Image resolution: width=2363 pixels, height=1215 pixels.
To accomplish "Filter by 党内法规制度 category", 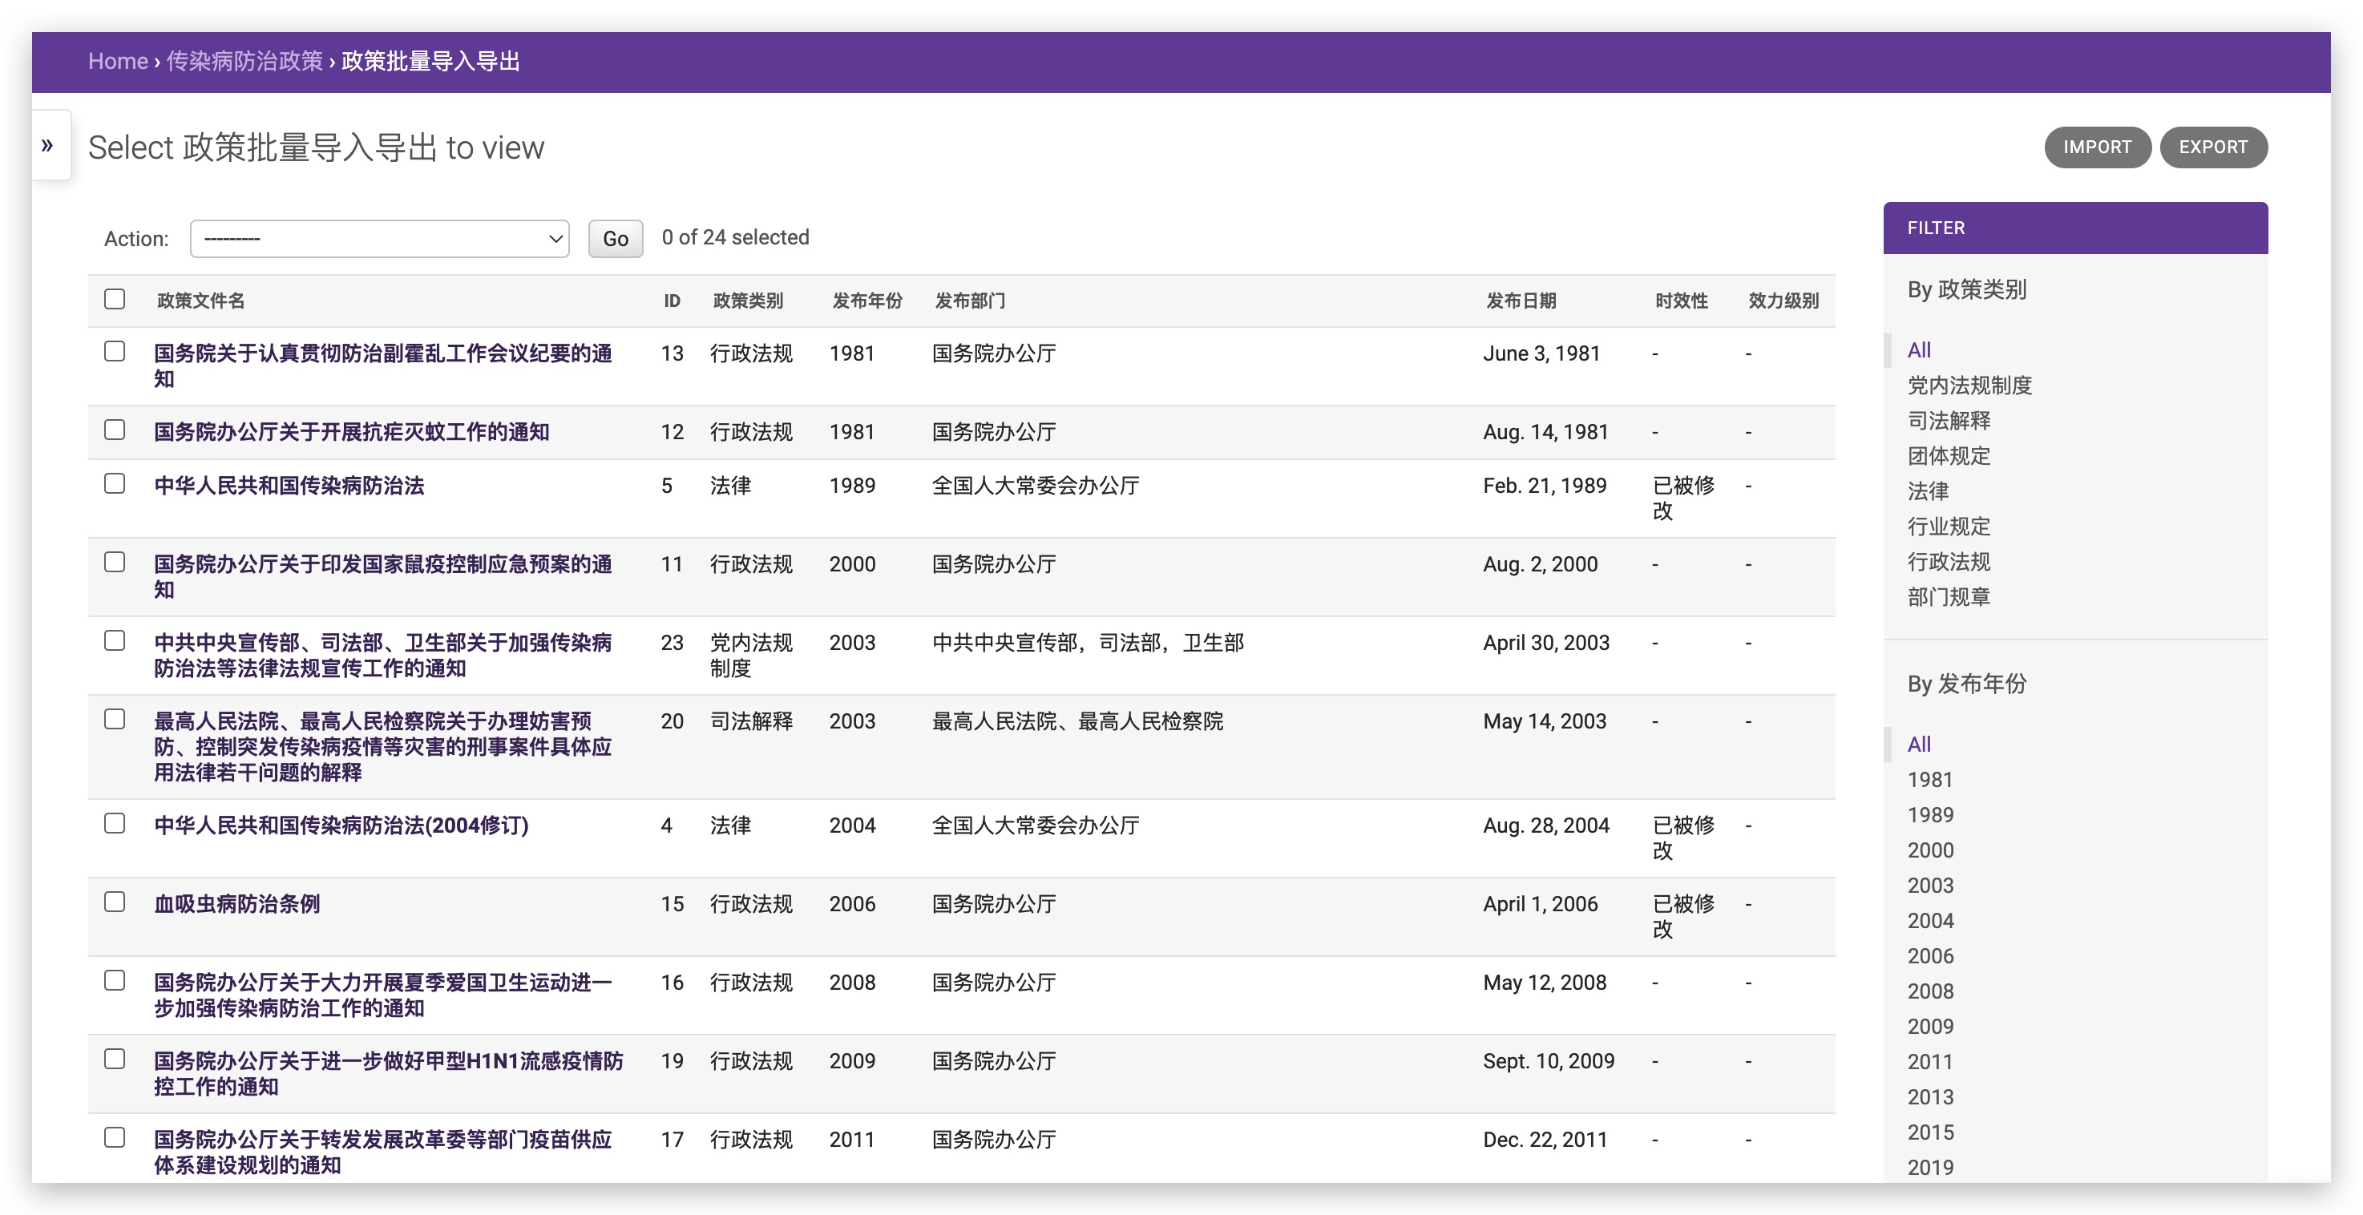I will click(1969, 385).
